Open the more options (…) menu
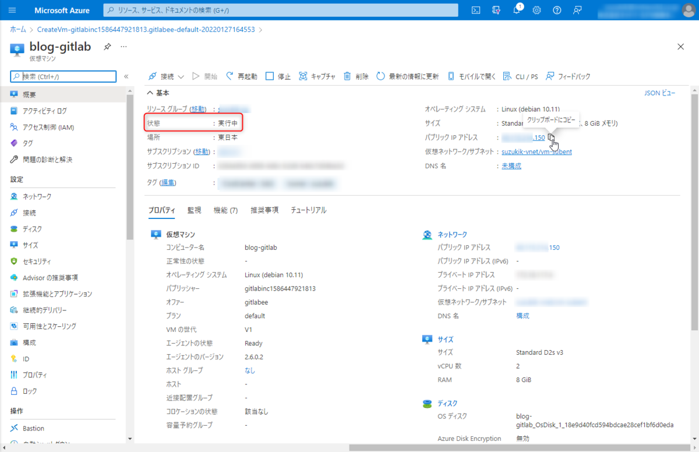 123,47
